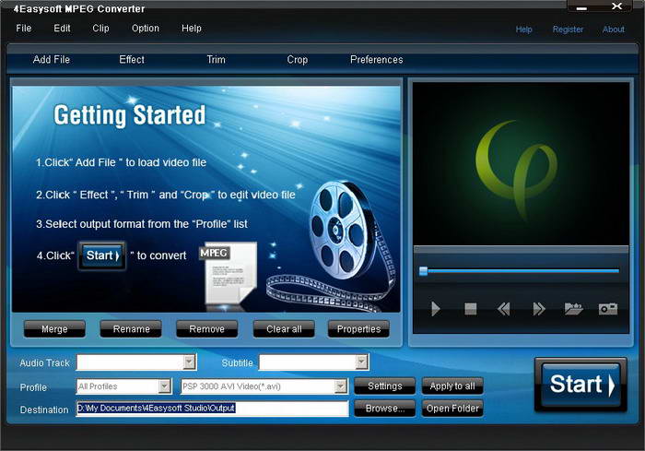The width and height of the screenshot is (645, 451).
Task: Click the rewind button in player
Action: 503,308
